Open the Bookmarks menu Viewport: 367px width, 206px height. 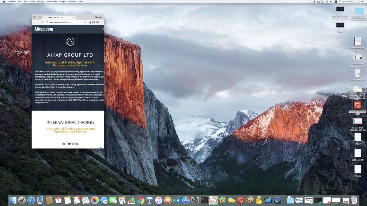[x=52, y=2]
